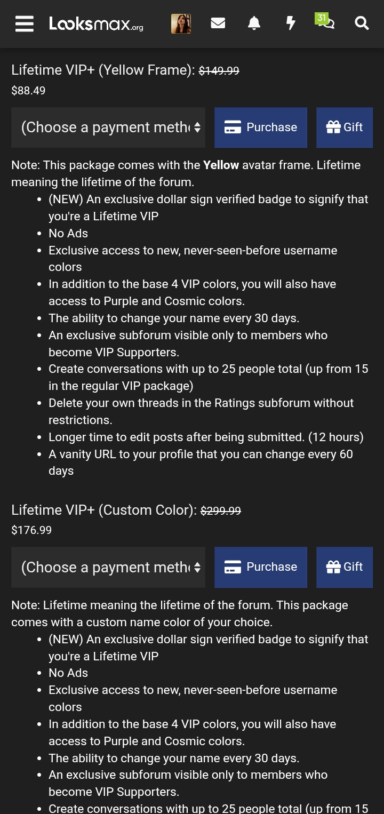Gift the Lifetime VIP+ Yellow Frame package
This screenshot has height=814, width=384.
tap(345, 127)
